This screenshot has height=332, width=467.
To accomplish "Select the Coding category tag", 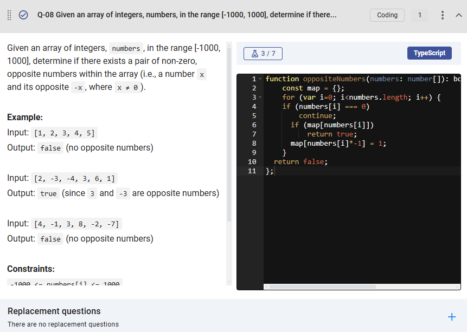I will click(387, 15).
